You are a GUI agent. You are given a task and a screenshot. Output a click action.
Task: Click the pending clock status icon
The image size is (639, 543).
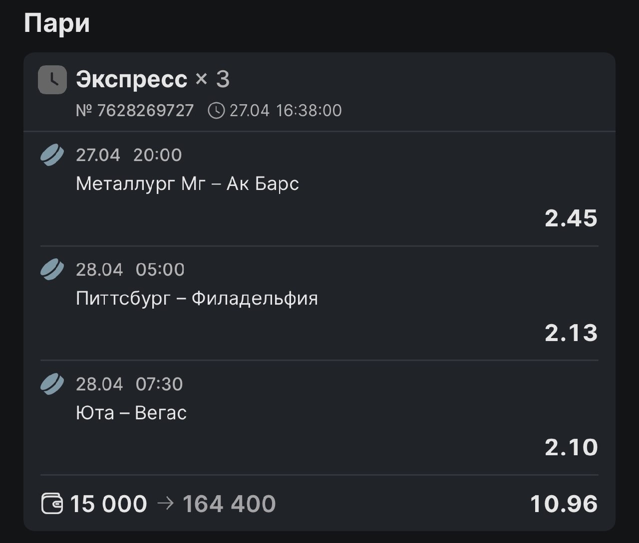[52, 80]
